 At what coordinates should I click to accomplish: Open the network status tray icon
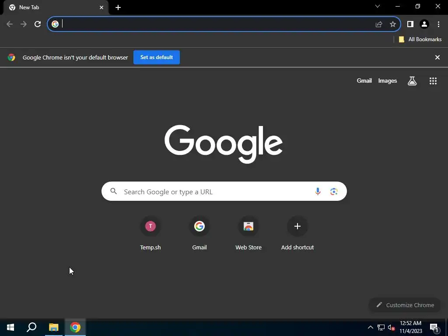pos(381,327)
